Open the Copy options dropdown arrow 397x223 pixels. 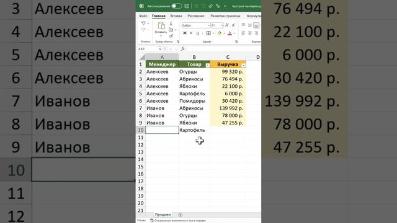click(176, 30)
